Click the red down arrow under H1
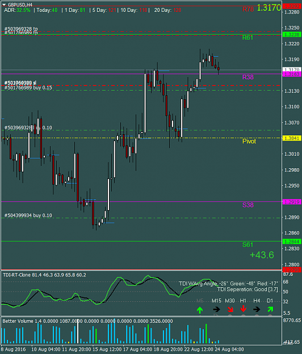302x354 pixels. click(243, 309)
